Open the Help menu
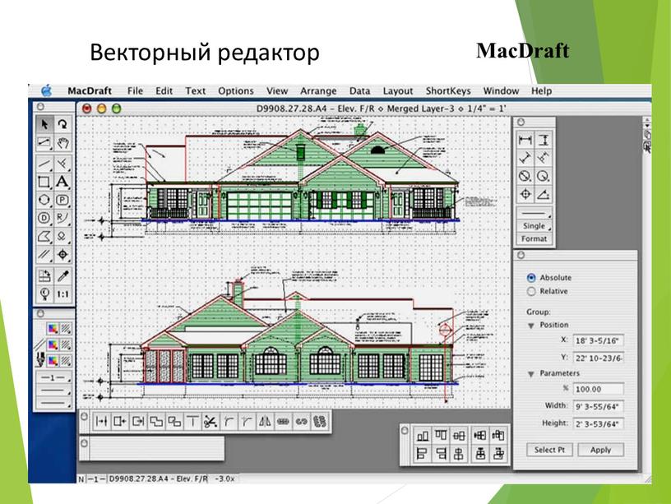Viewport: 671px width, 504px height. [x=541, y=91]
